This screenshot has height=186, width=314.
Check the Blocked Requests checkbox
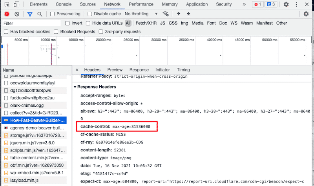[x=56, y=32]
